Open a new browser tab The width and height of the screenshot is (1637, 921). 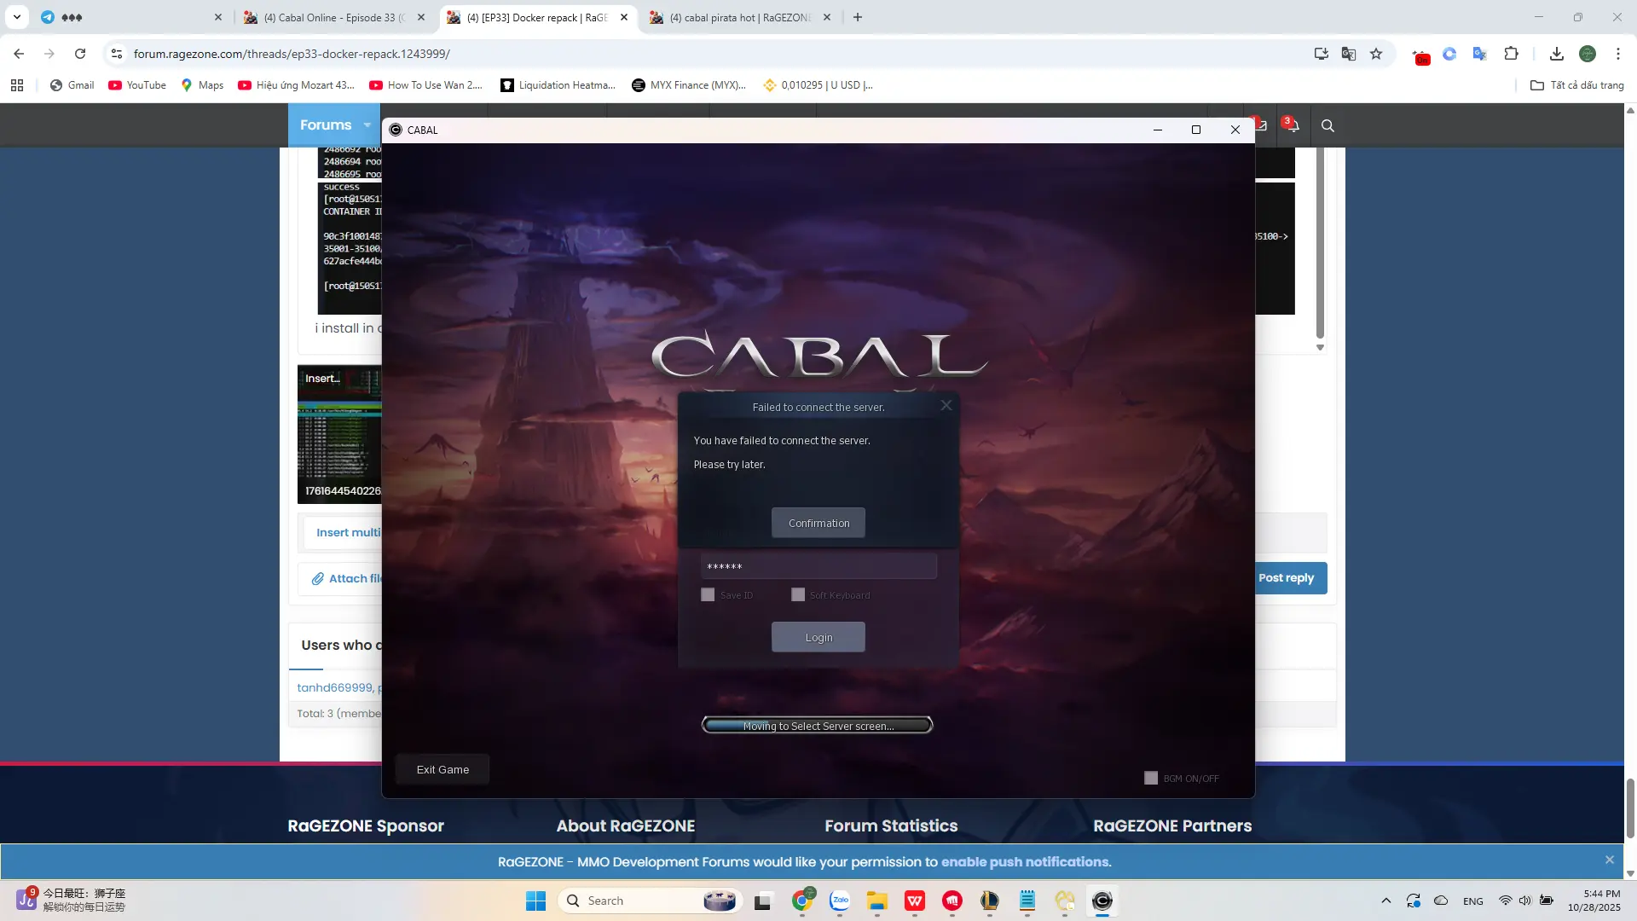click(x=858, y=17)
